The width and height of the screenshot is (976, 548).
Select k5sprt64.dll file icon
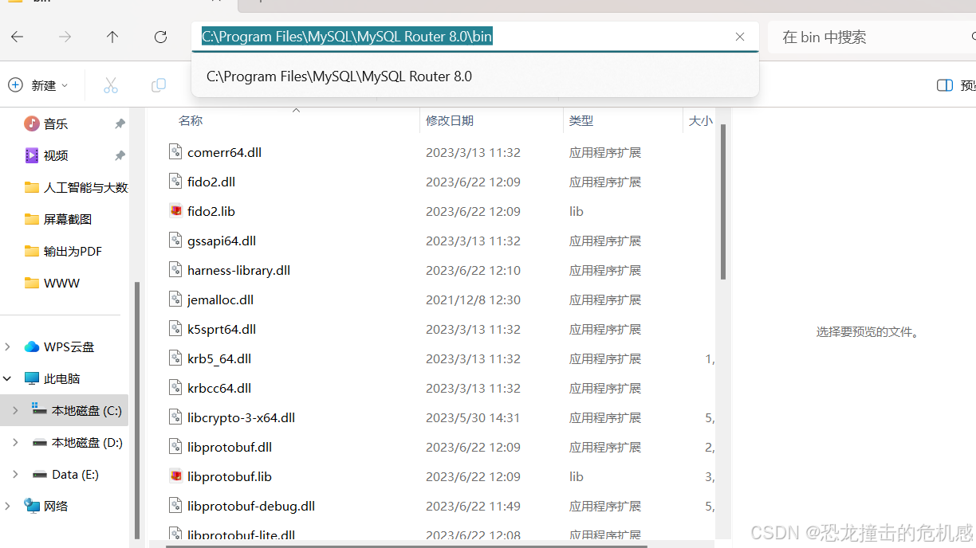(176, 329)
